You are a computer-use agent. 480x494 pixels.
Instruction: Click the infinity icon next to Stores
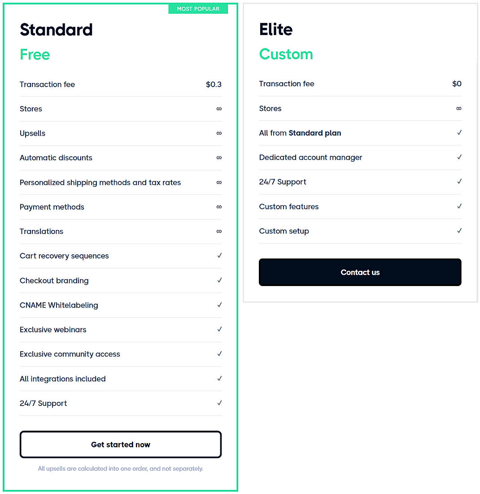(x=218, y=109)
